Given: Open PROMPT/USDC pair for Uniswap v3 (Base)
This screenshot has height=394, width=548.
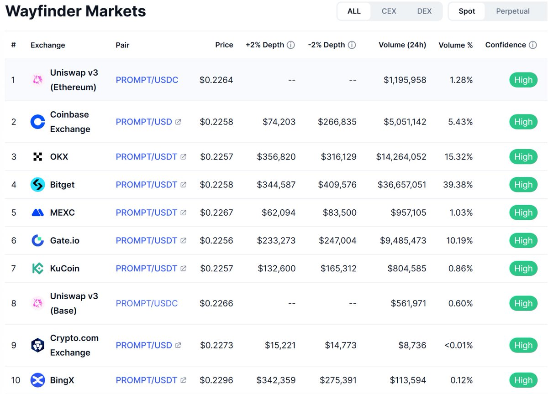Looking at the screenshot, I should point(147,303).
